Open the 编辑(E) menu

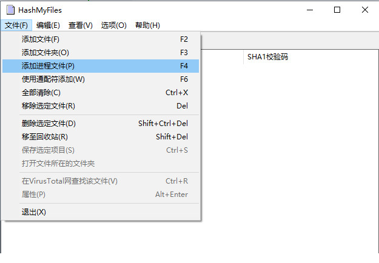(48, 25)
